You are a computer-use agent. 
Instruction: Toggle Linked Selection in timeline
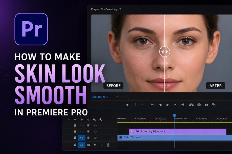point(82,119)
